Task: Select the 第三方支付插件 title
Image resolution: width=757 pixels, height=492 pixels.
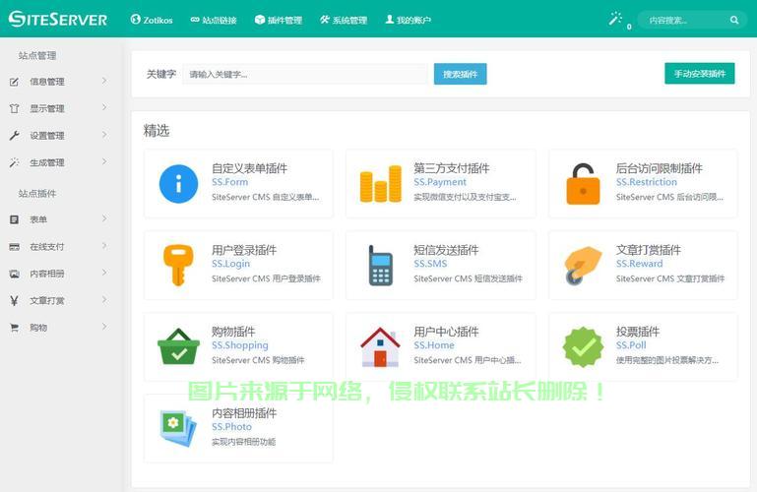Action: (452, 168)
